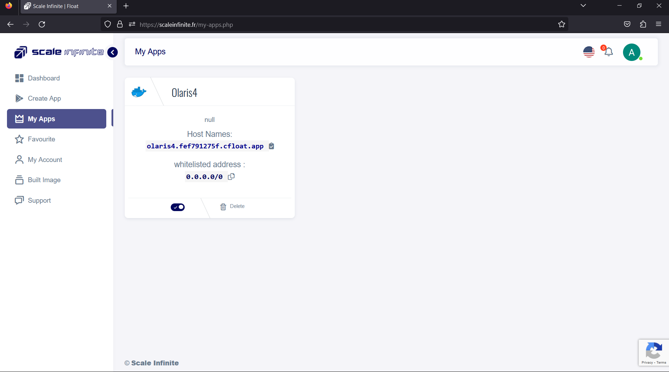Open Firefox extensions menu
Screen dimensions: 669x372
coord(643,24)
